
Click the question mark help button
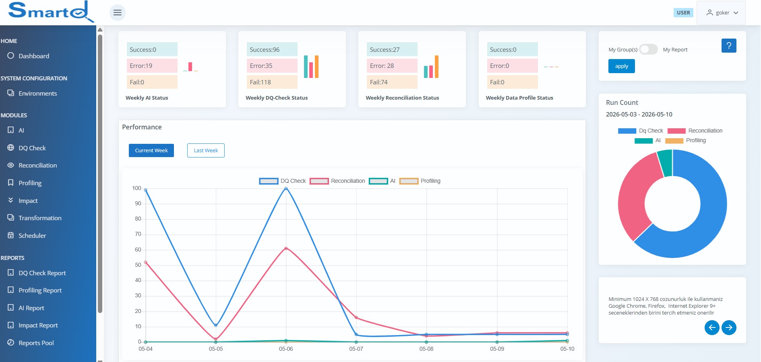click(729, 46)
